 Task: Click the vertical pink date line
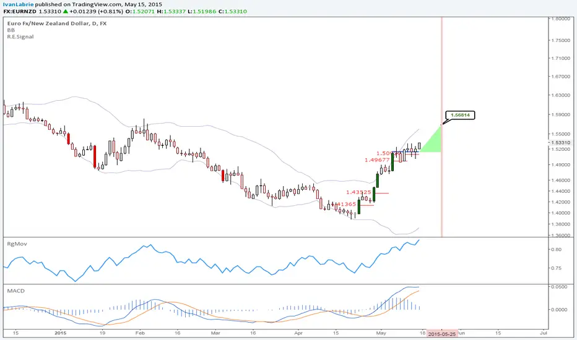(441, 127)
